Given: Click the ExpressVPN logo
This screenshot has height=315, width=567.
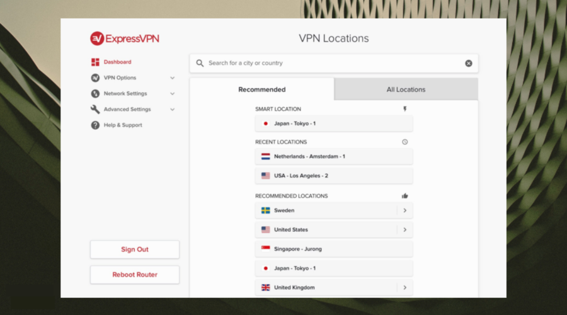Looking at the screenshot, I should [x=125, y=38].
